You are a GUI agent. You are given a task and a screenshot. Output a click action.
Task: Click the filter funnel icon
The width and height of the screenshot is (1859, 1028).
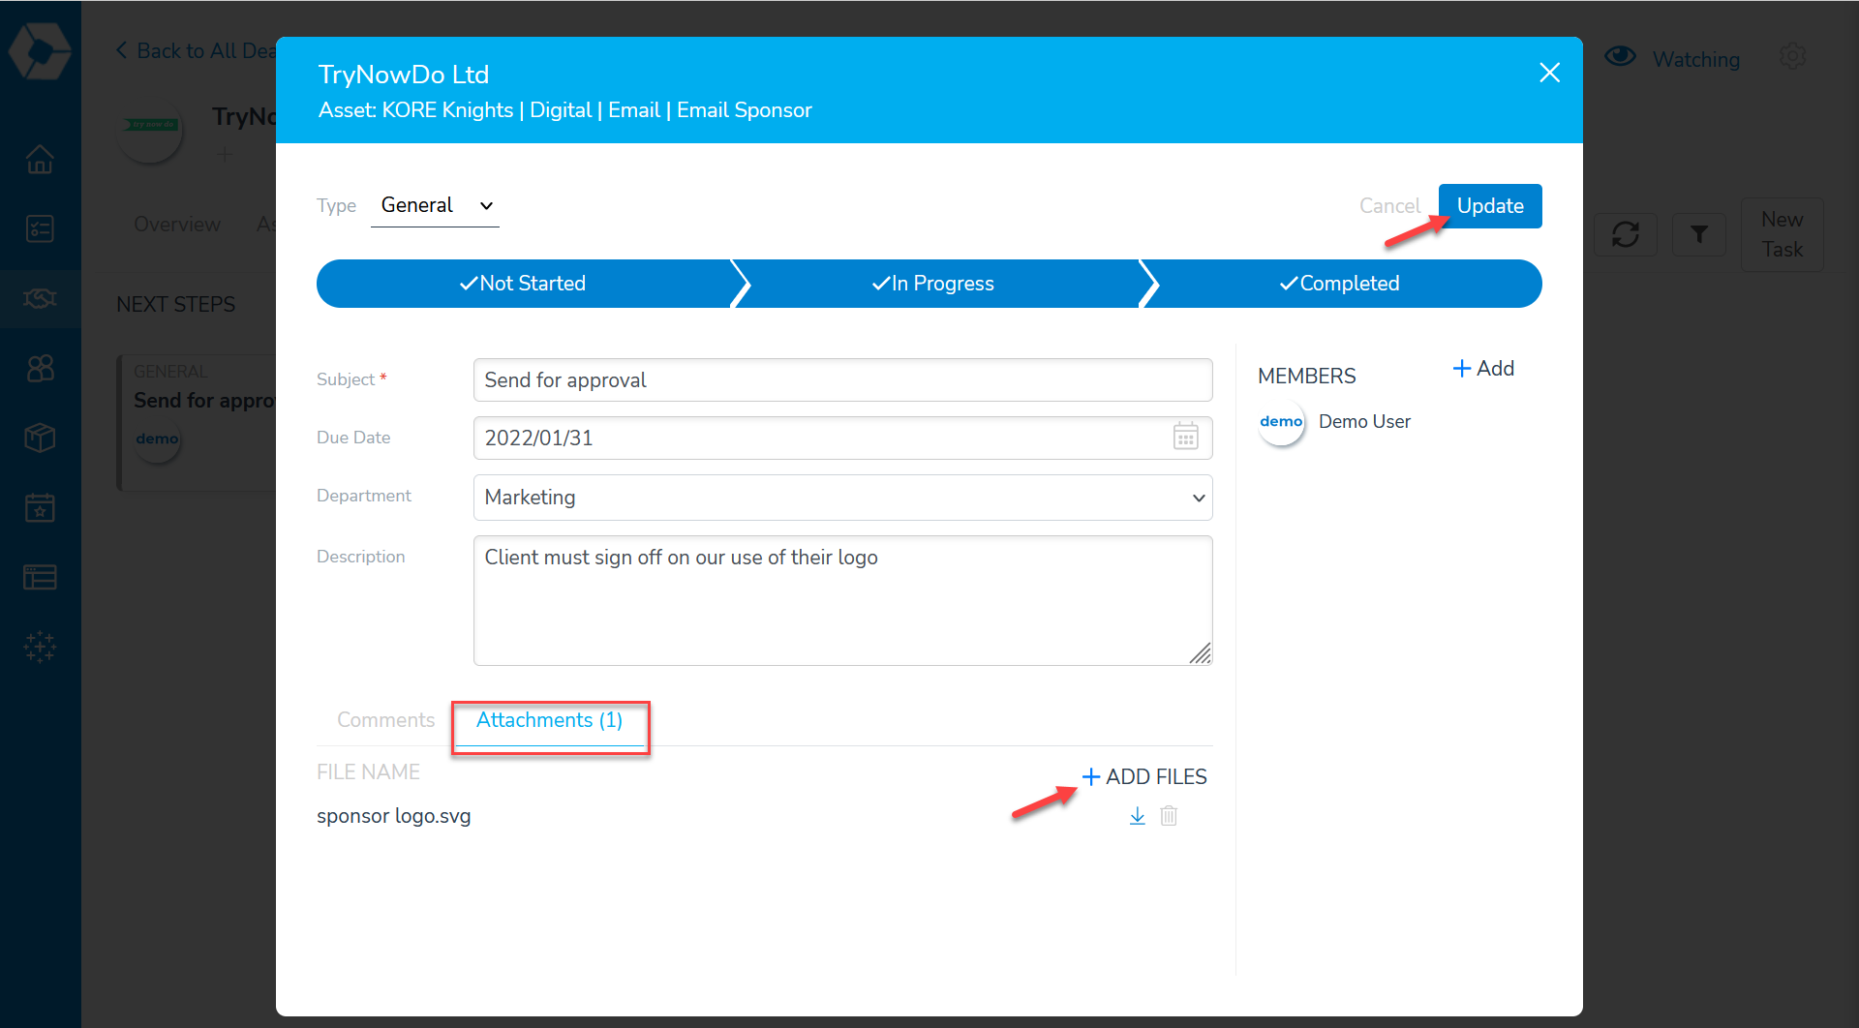1699,234
